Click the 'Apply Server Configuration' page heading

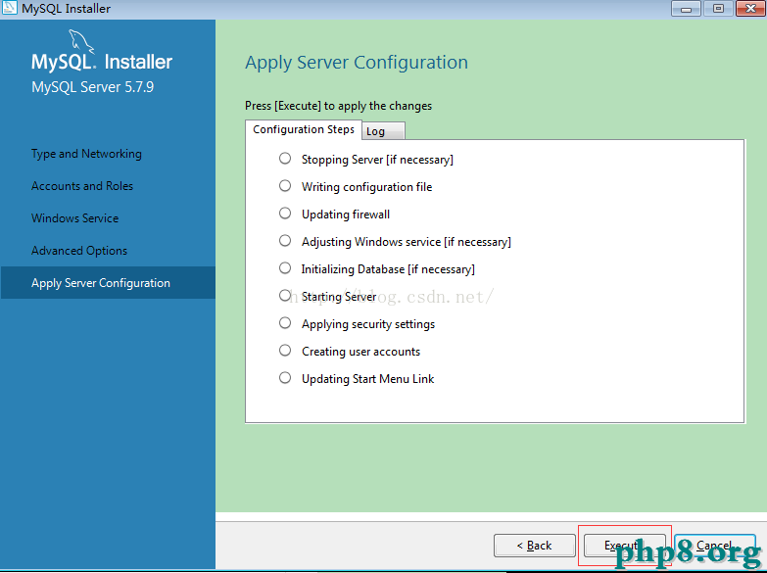click(357, 63)
